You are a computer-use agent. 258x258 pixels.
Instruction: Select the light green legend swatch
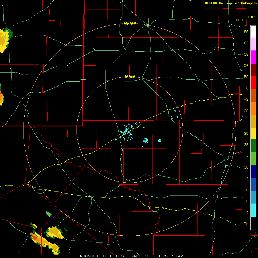point(253,159)
